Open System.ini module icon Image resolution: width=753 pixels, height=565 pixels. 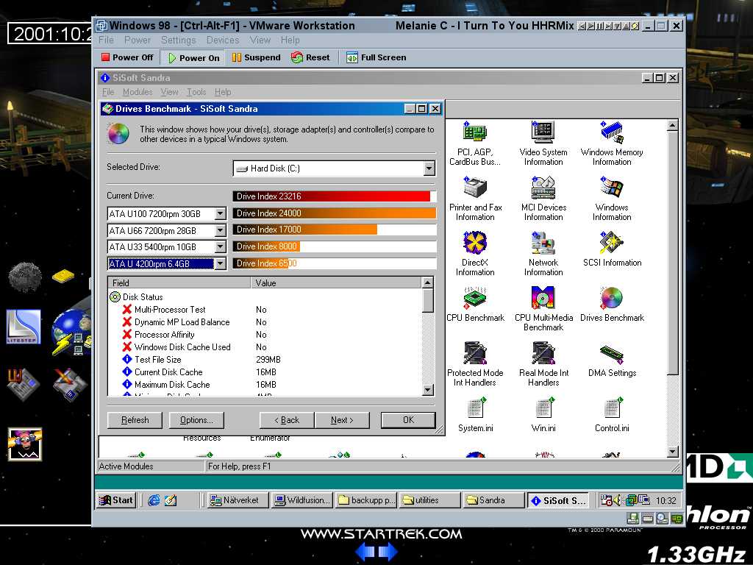point(477,408)
